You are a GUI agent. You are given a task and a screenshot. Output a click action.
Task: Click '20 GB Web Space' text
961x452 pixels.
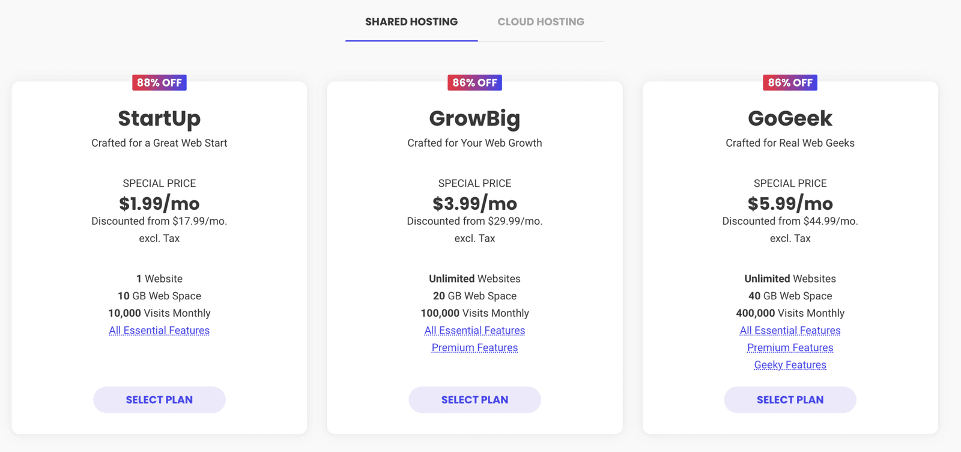click(474, 296)
